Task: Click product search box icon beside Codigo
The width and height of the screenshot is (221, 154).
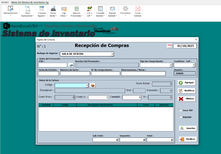Action: [93, 85]
